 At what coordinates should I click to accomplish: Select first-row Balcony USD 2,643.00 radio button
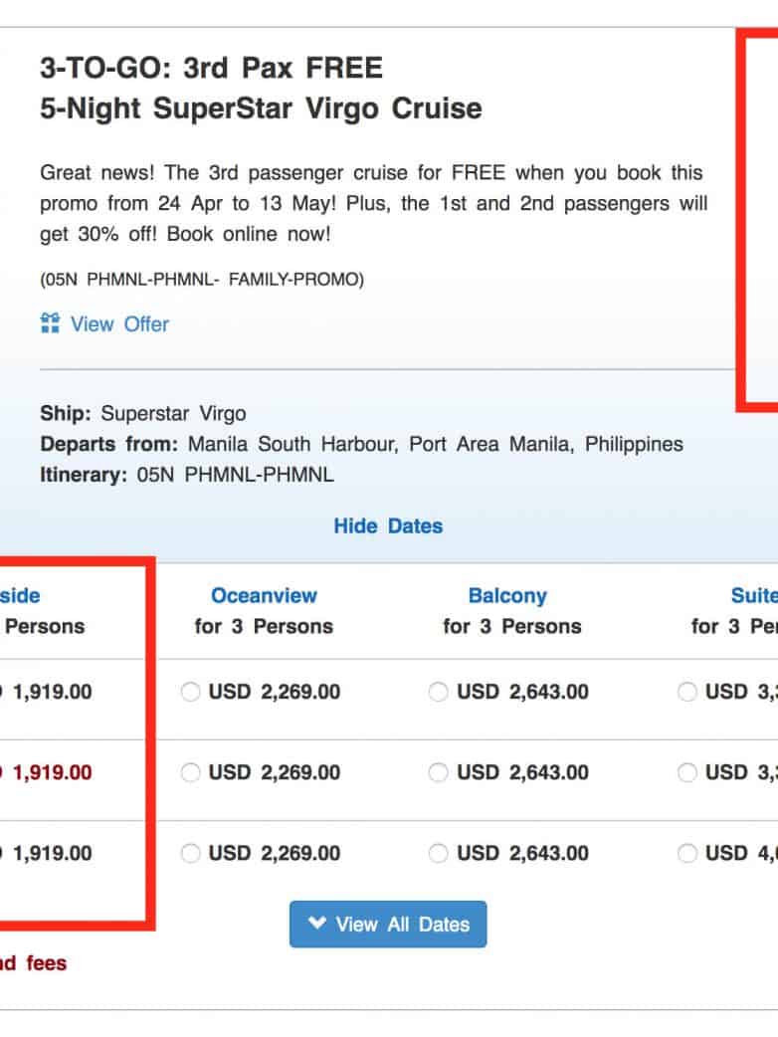439,692
